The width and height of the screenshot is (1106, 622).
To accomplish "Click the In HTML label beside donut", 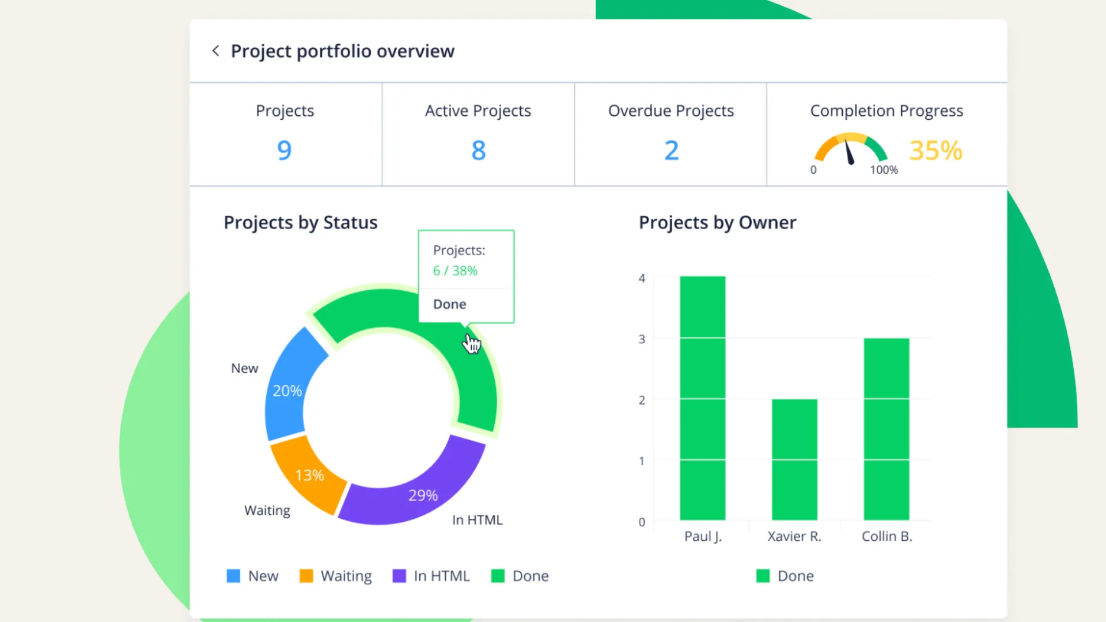I will click(477, 520).
